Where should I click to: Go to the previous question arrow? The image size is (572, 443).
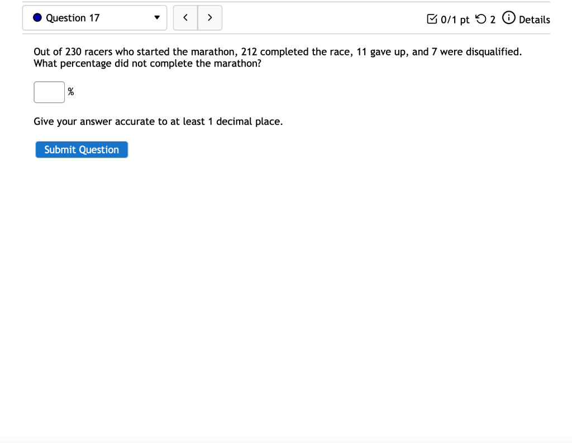(185, 17)
